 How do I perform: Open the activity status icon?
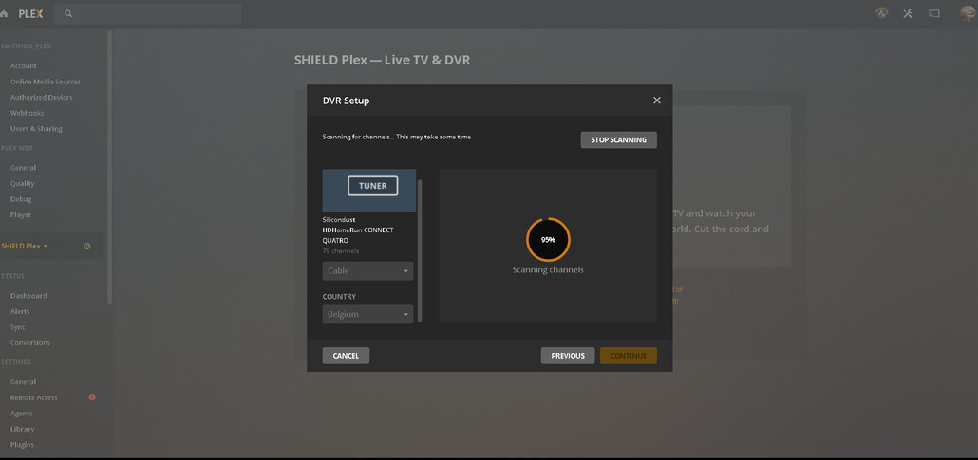click(881, 13)
